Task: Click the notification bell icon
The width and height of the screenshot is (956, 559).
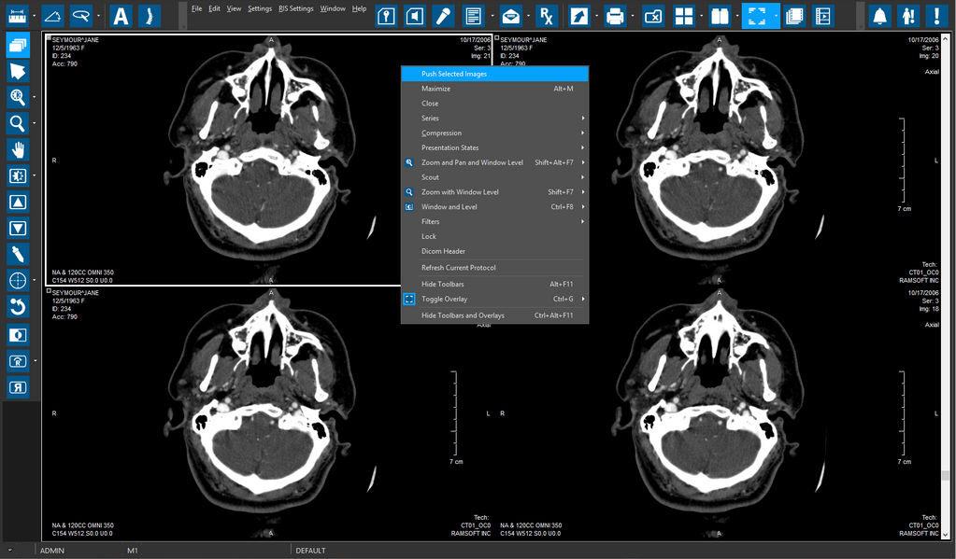Action: (879, 16)
